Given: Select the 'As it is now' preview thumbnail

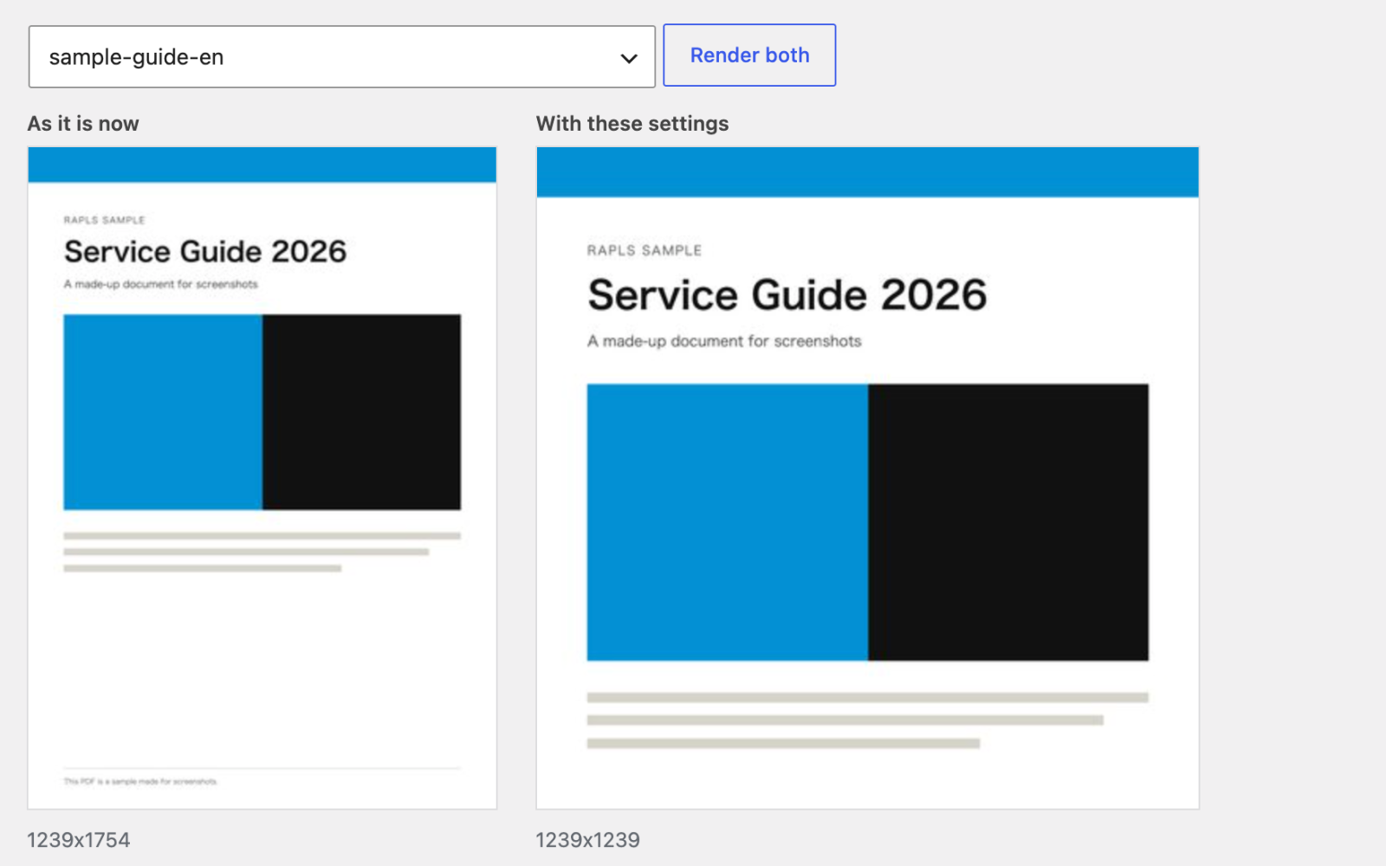Looking at the screenshot, I should point(262,478).
